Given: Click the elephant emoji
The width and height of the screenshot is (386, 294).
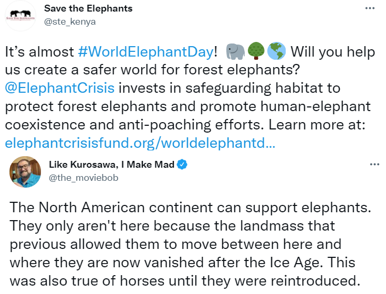Looking at the screenshot, I should click(x=235, y=51).
